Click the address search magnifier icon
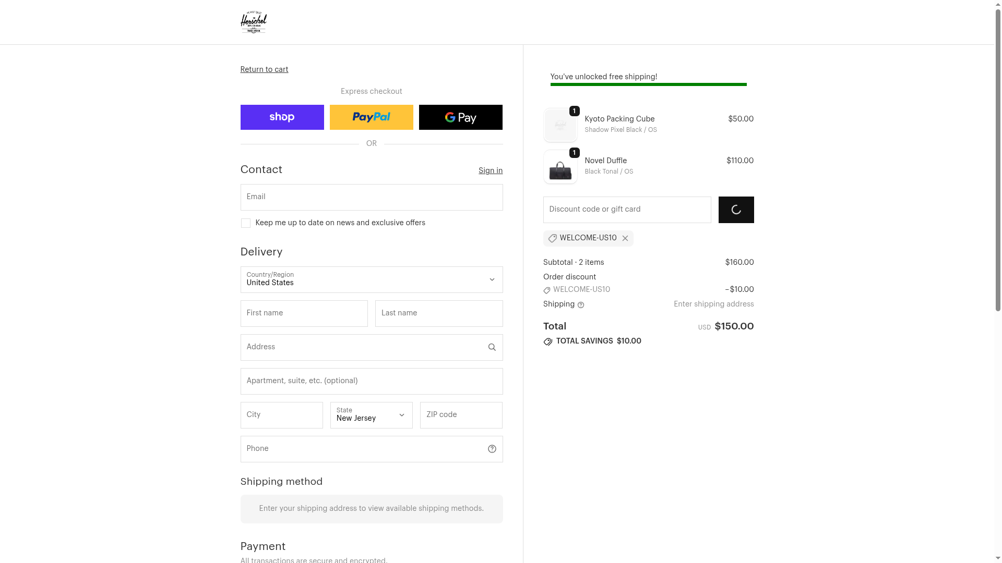Screen dimensions: 1002x563 (492, 347)
